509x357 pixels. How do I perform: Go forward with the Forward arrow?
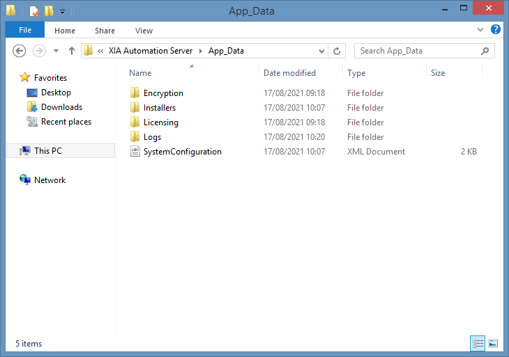coord(39,51)
